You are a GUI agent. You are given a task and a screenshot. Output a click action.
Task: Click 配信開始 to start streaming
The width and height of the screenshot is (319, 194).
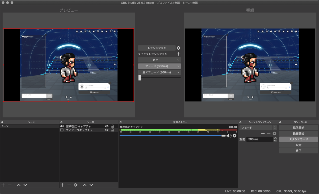299,128
